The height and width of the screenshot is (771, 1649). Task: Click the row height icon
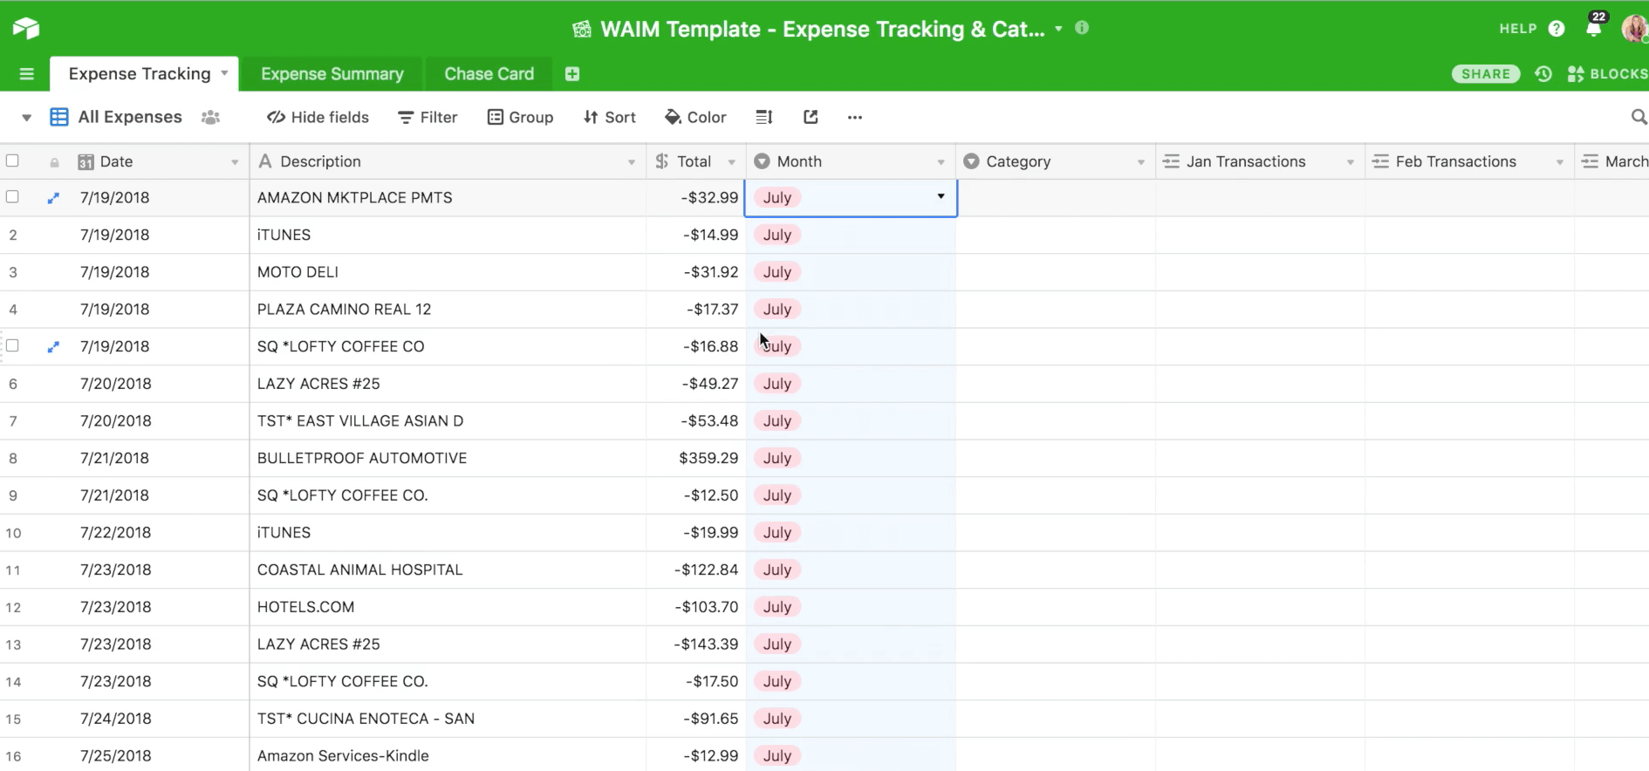point(764,117)
